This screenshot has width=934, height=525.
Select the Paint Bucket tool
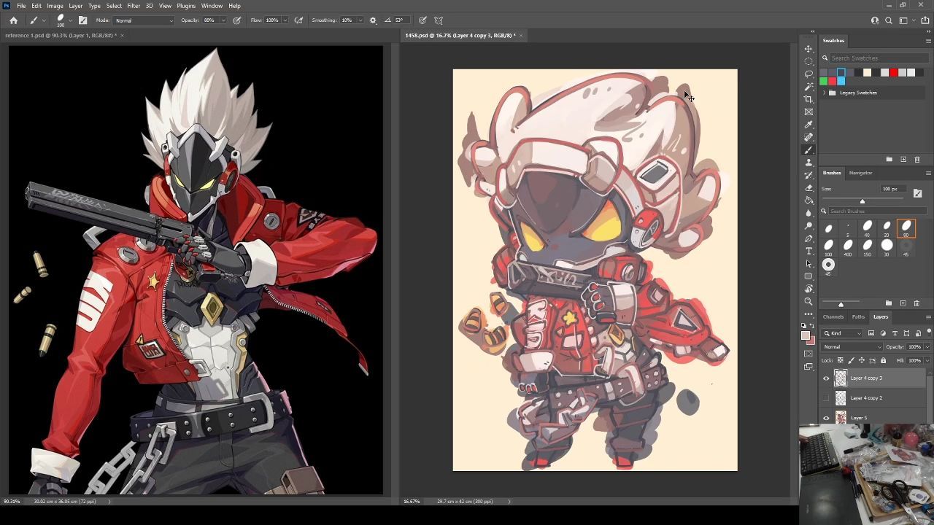point(808,201)
